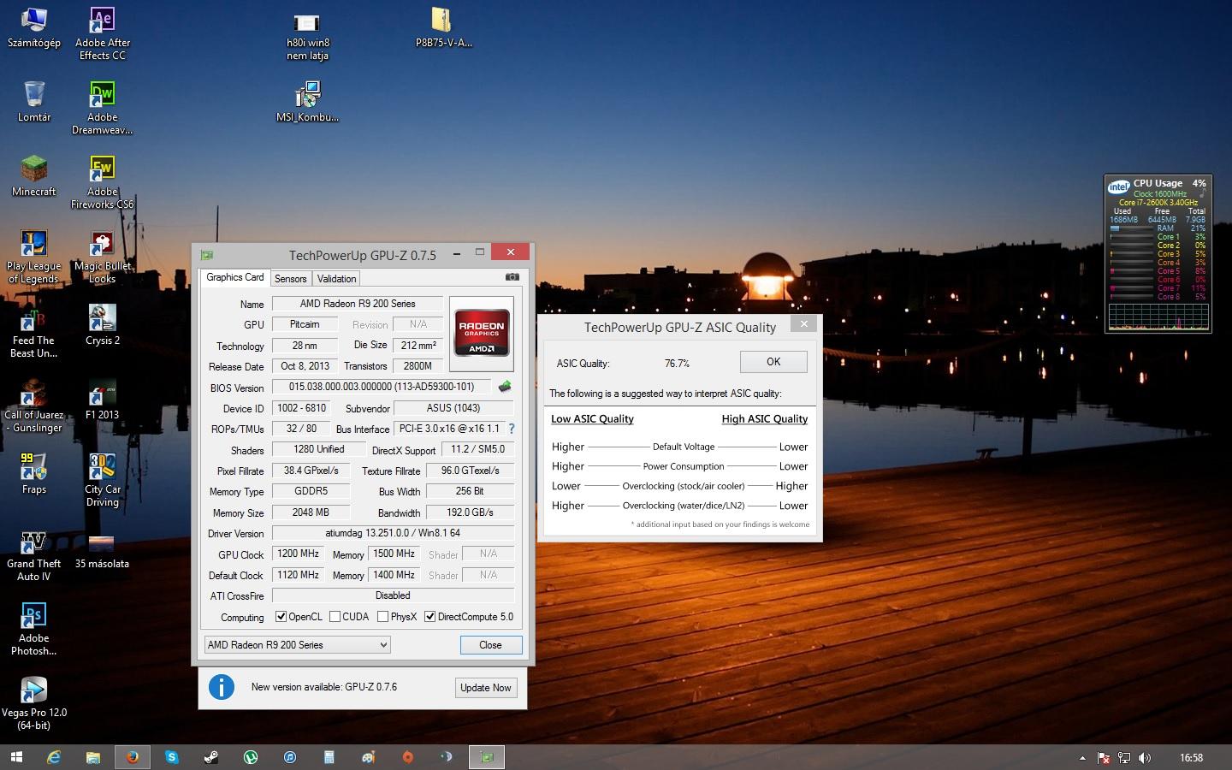Screen dimensions: 1232x770
Task: Click the Bus Interface question mark icon
Action: (512, 429)
